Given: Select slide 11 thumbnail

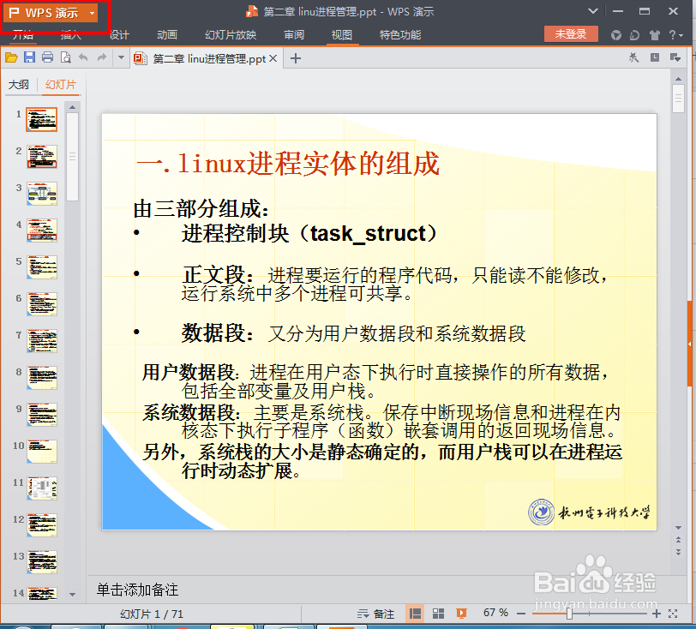Looking at the screenshot, I should point(42,488).
